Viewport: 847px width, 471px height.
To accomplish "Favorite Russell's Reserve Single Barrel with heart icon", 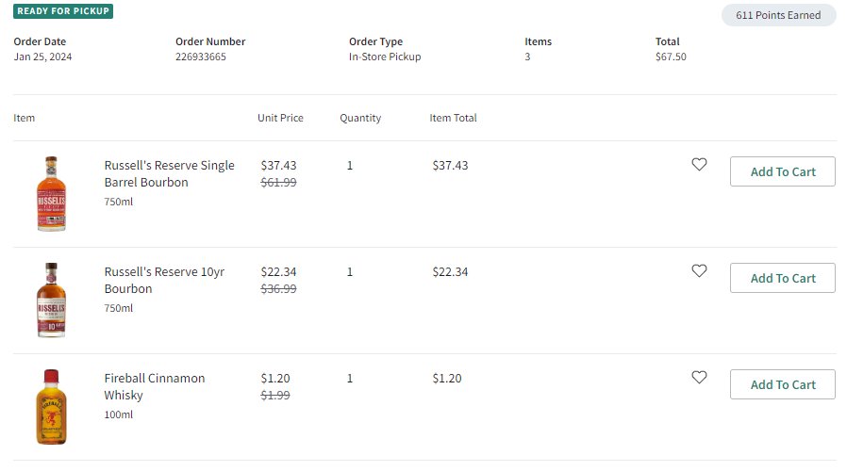I will [699, 164].
